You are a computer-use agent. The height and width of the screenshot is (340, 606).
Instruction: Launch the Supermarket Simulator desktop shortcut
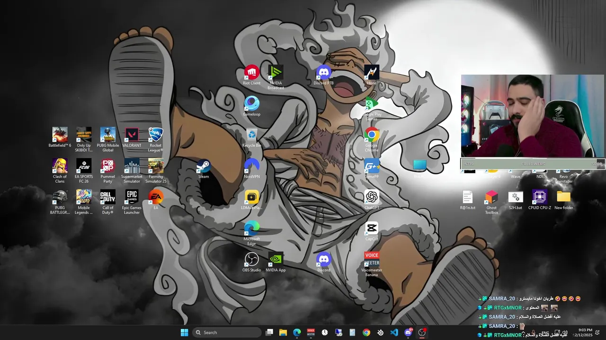(132, 171)
